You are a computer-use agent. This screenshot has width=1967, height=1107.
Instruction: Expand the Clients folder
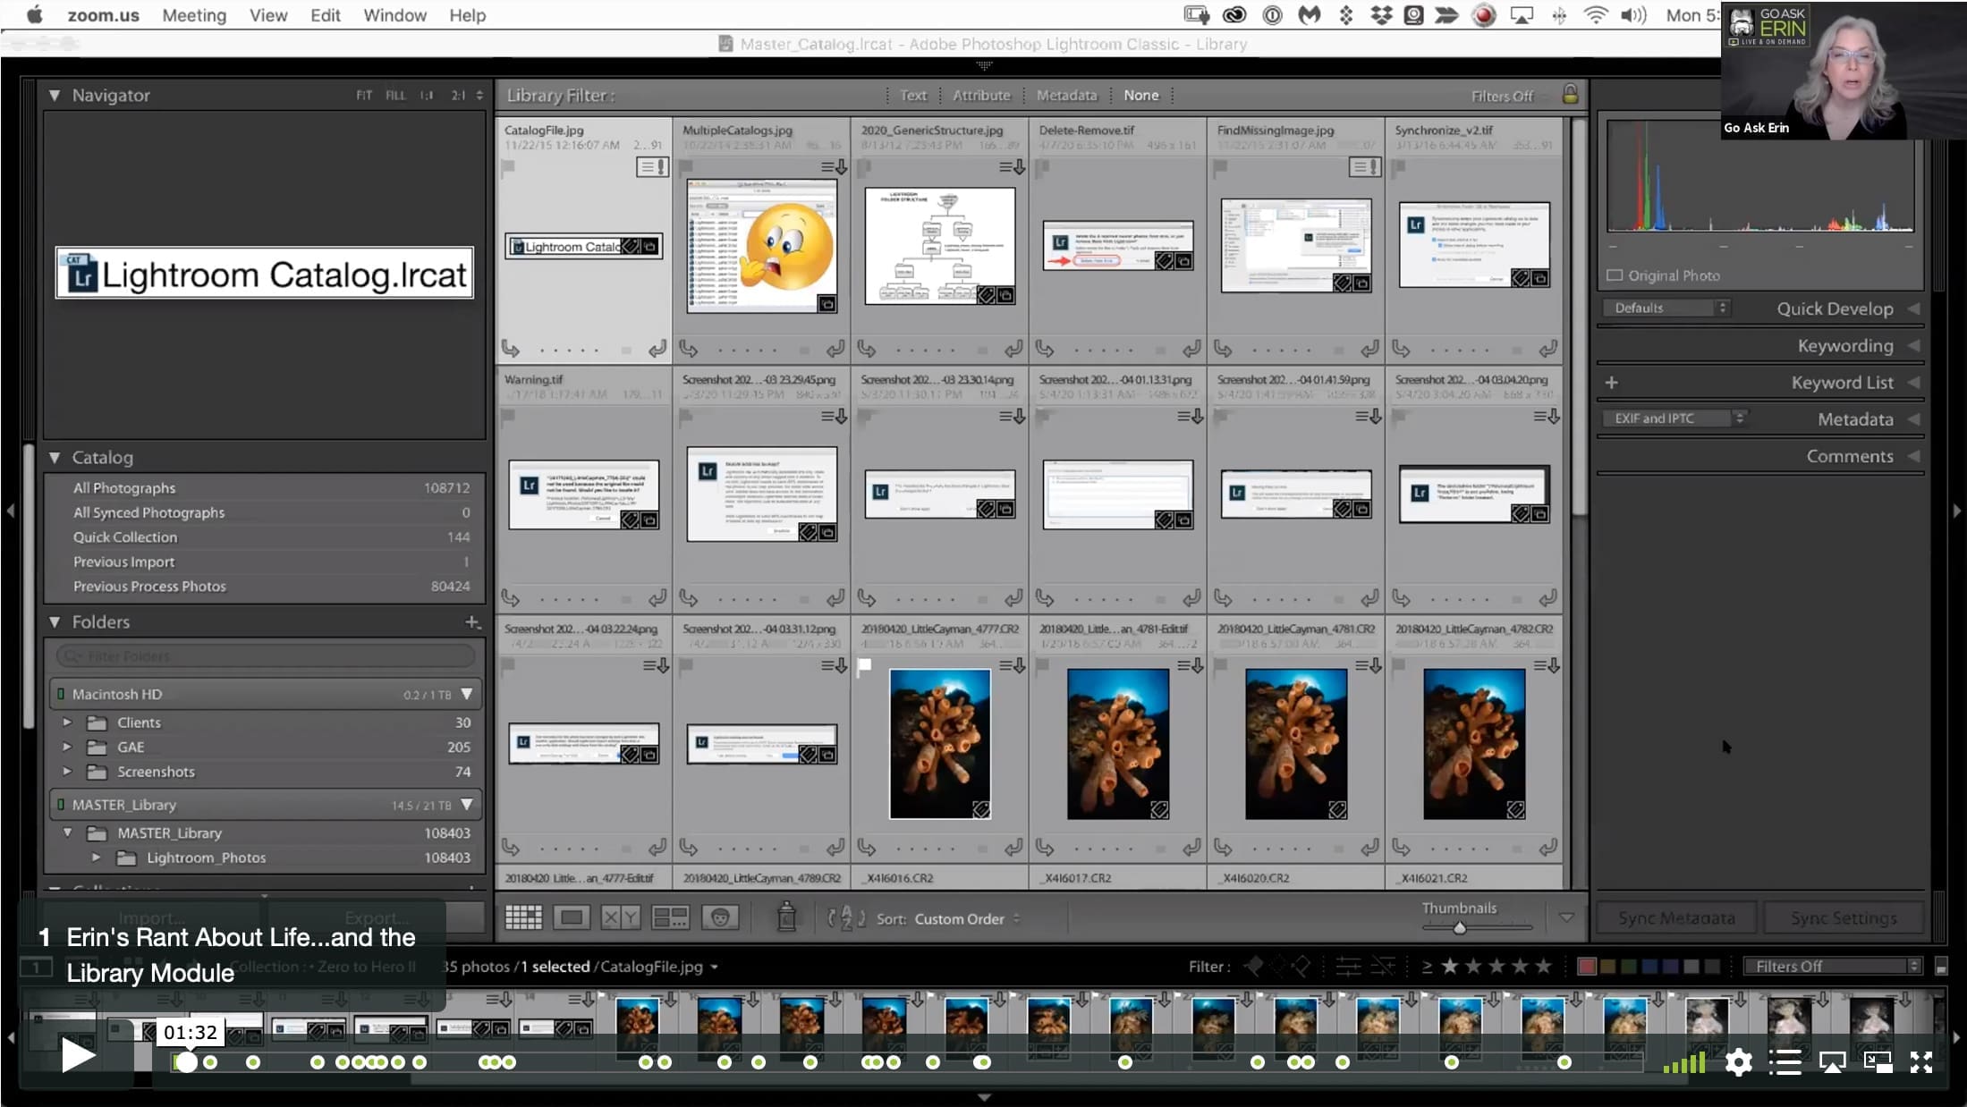pyautogui.click(x=67, y=722)
